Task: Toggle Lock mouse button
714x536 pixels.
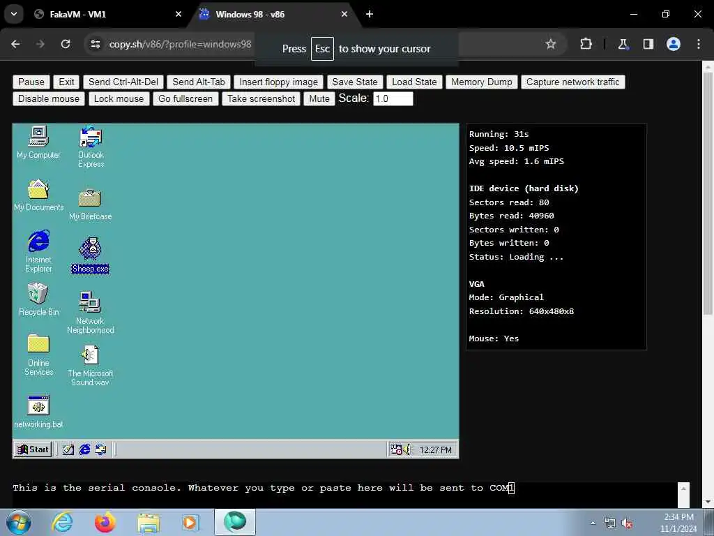Action: [x=119, y=99]
